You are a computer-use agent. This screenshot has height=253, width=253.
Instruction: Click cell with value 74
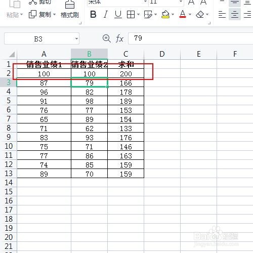click(x=44, y=164)
